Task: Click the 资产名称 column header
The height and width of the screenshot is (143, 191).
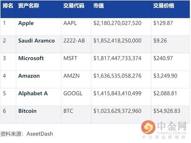Action: point(29,6)
